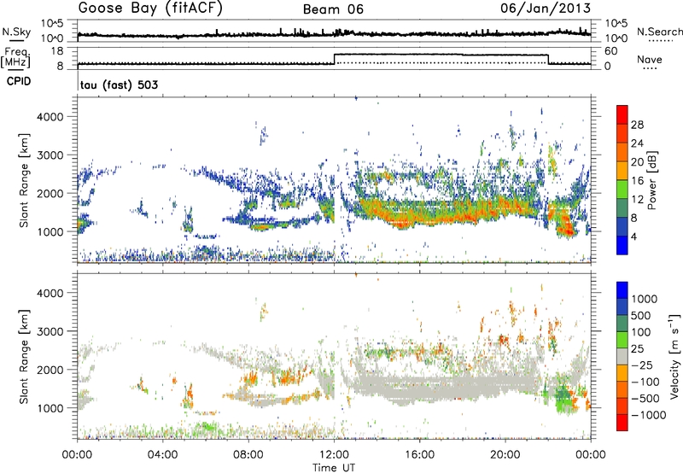Click the frequency step-up at 12:00 UT
Screen dimensions: 683x473
coord(335,59)
